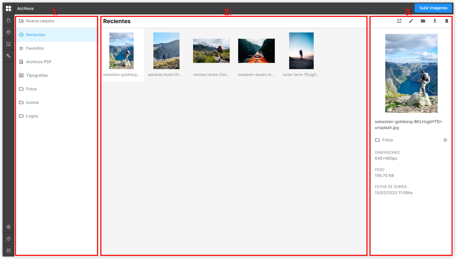This screenshot has width=456, height=259.
Task: Open the wrench tools icon in sidebar
Action: (8, 56)
